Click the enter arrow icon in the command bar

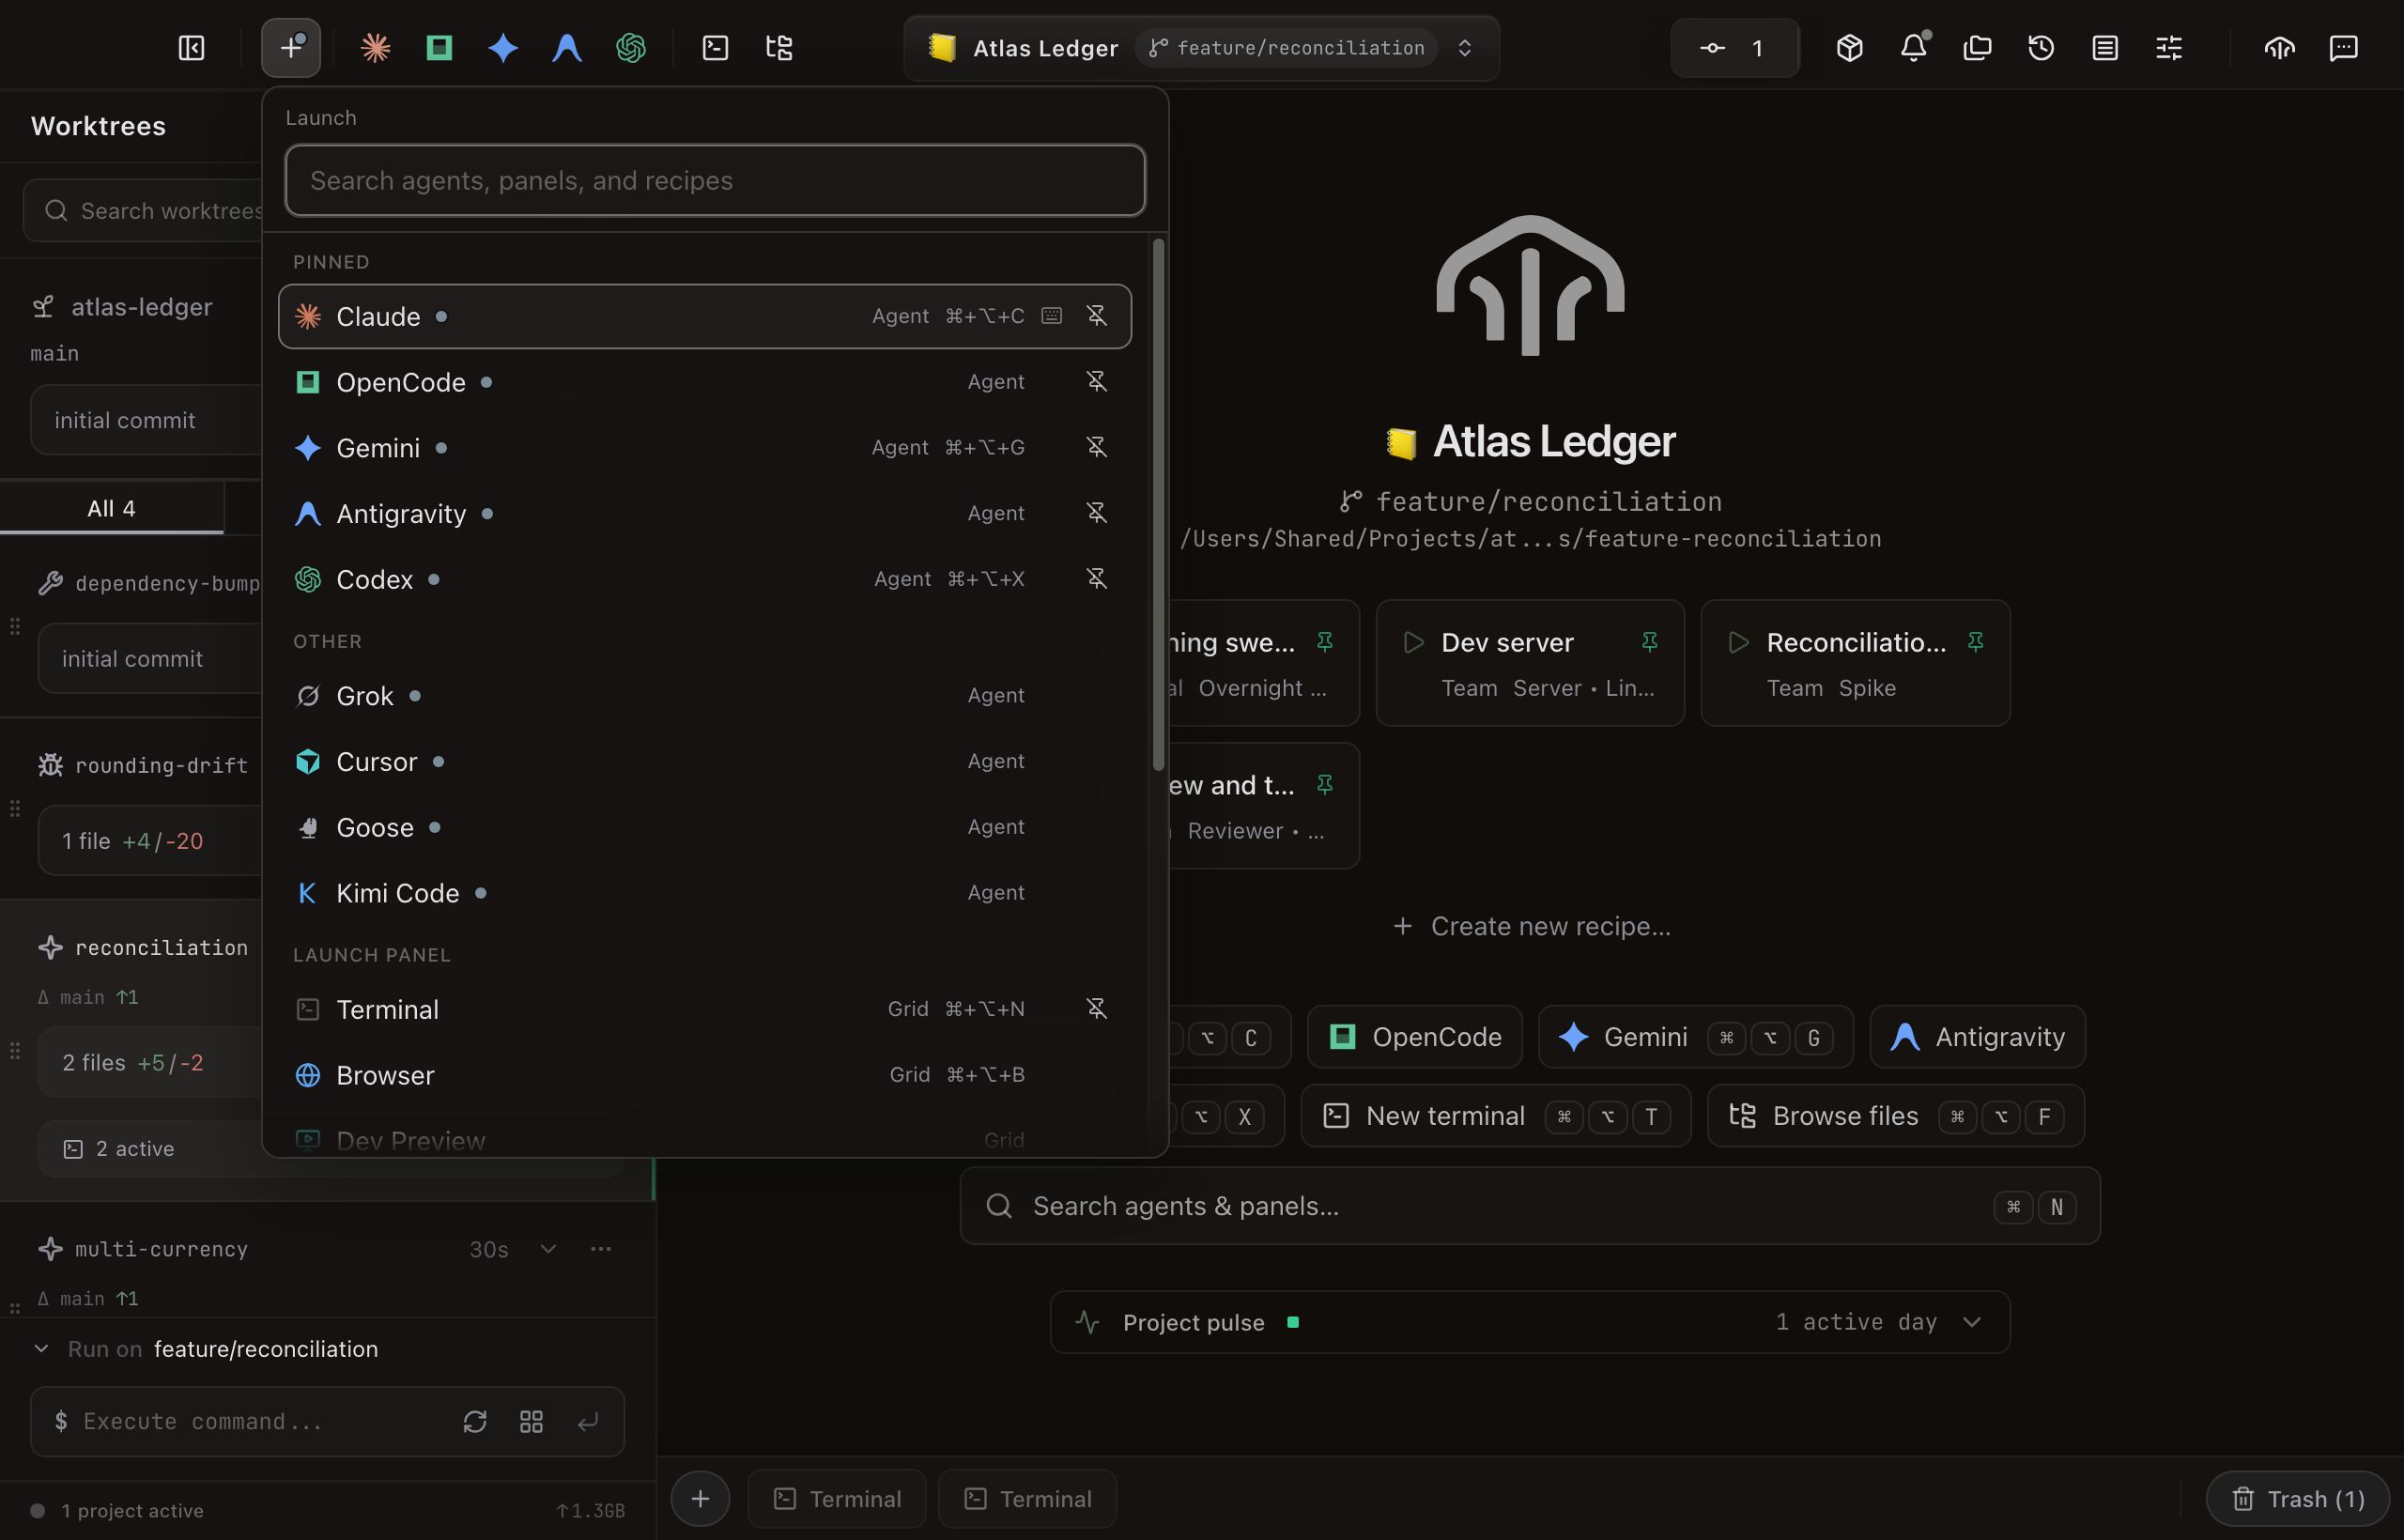tap(588, 1421)
